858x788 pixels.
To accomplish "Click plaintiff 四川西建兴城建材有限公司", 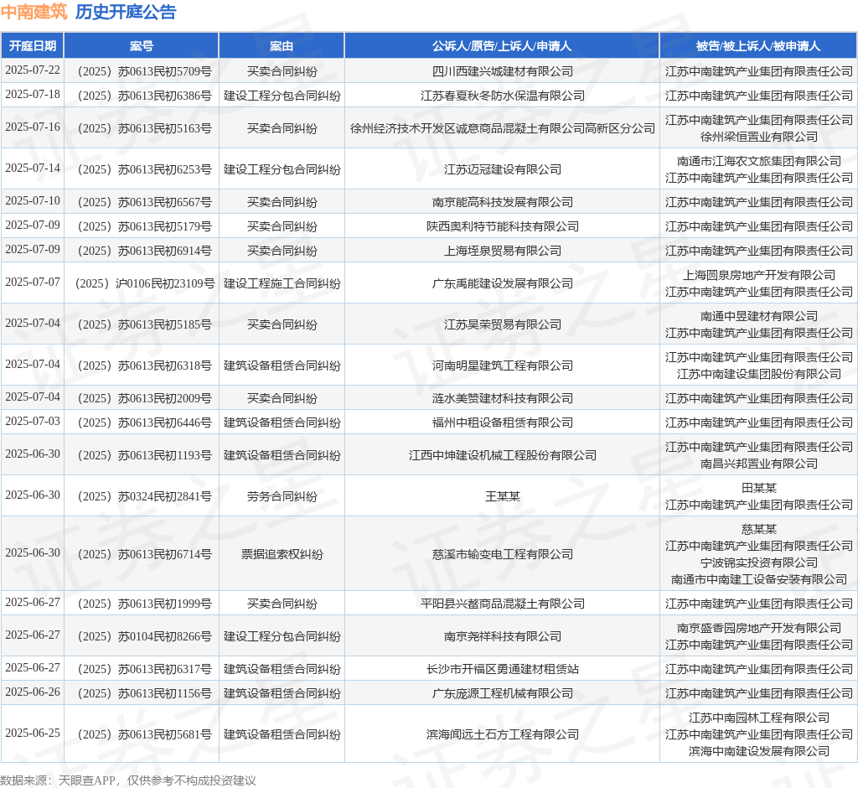I will 503,71.
